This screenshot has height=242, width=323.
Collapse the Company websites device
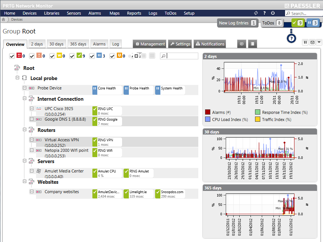(32, 192)
